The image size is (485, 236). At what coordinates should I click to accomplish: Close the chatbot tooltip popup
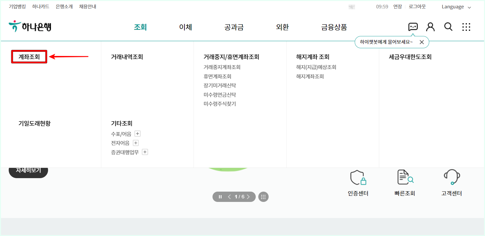coord(421,42)
